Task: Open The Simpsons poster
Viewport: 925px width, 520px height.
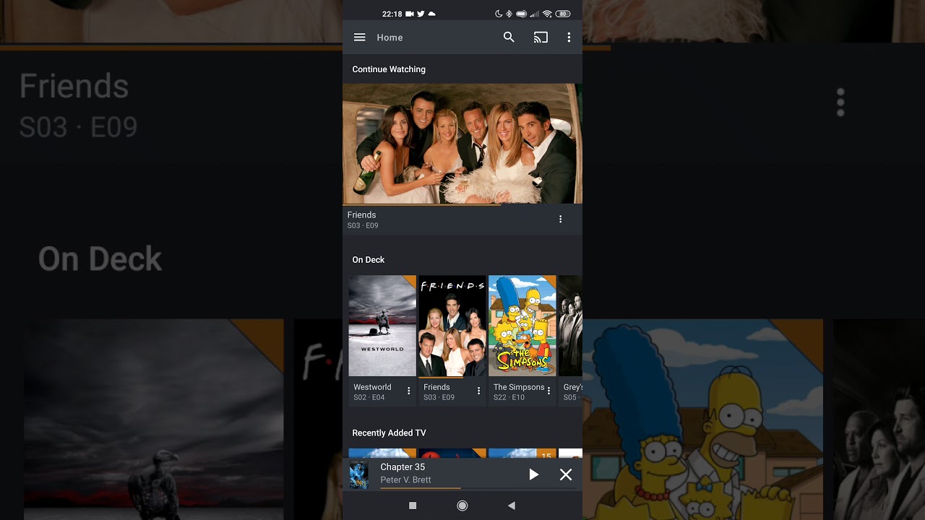Action: (x=522, y=326)
